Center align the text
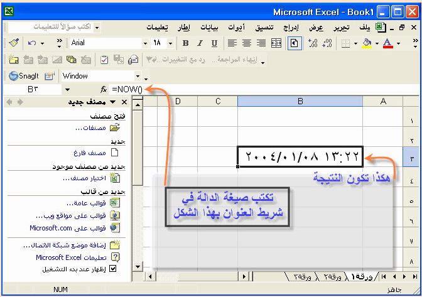The width and height of the screenshot is (422, 297). click(247, 43)
